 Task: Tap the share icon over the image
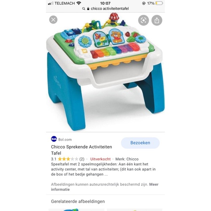click(157, 20)
